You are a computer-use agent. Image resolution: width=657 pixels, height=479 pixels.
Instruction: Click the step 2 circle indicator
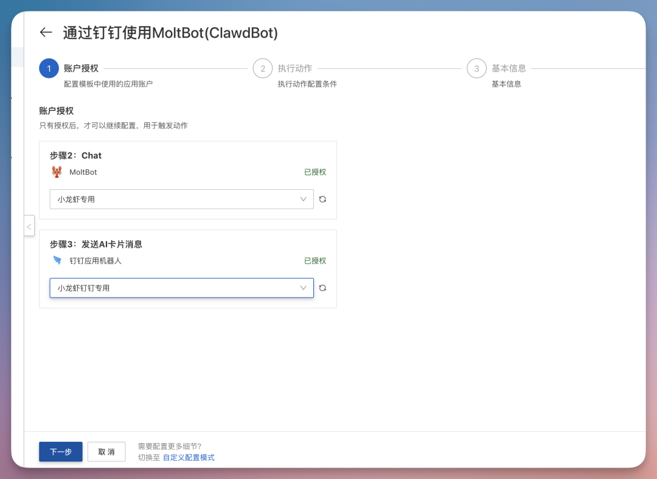click(x=262, y=68)
